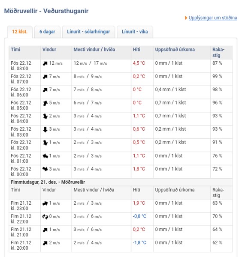Click variable wind icon at Fim 22:00

coord(45,216)
